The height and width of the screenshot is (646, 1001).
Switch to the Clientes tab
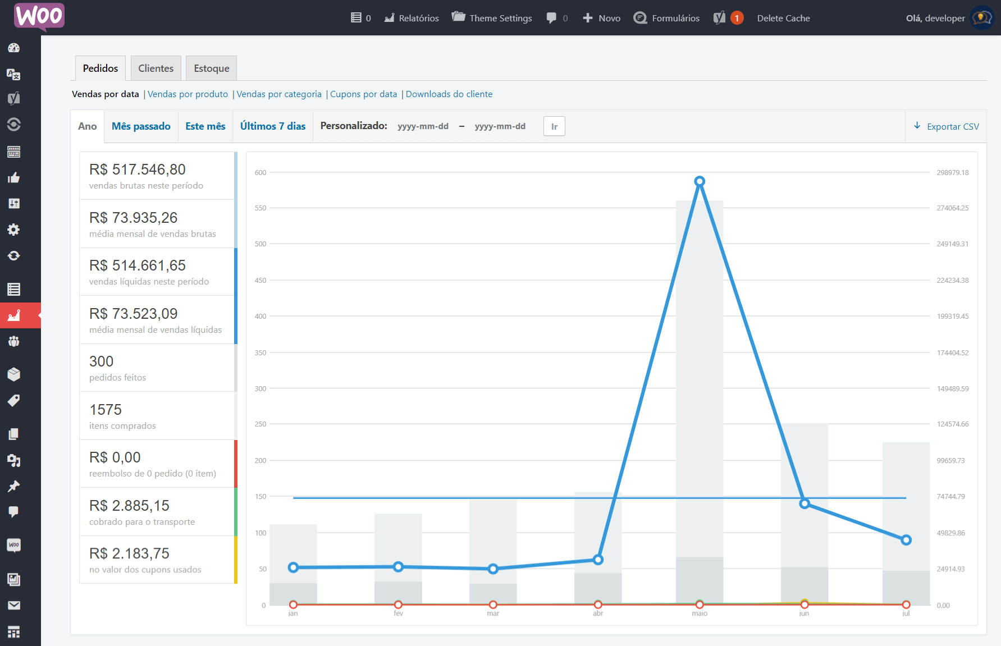tap(156, 68)
